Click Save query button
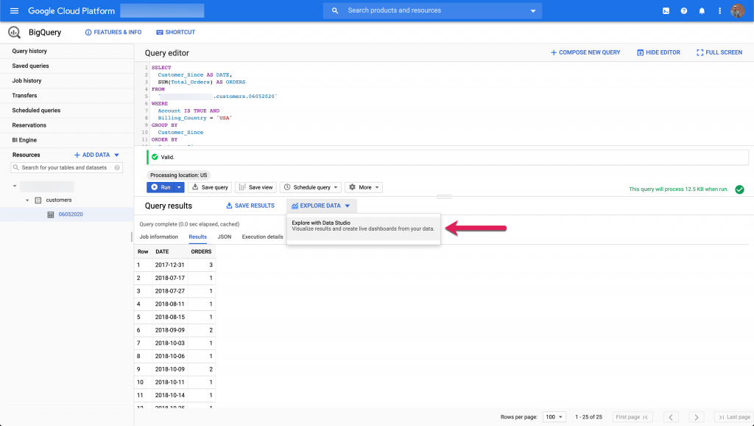Viewport: 754px width, 426px height. (210, 187)
